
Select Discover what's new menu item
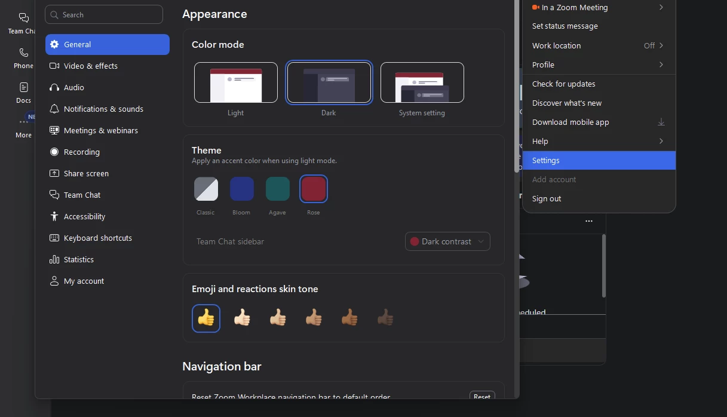coord(599,103)
